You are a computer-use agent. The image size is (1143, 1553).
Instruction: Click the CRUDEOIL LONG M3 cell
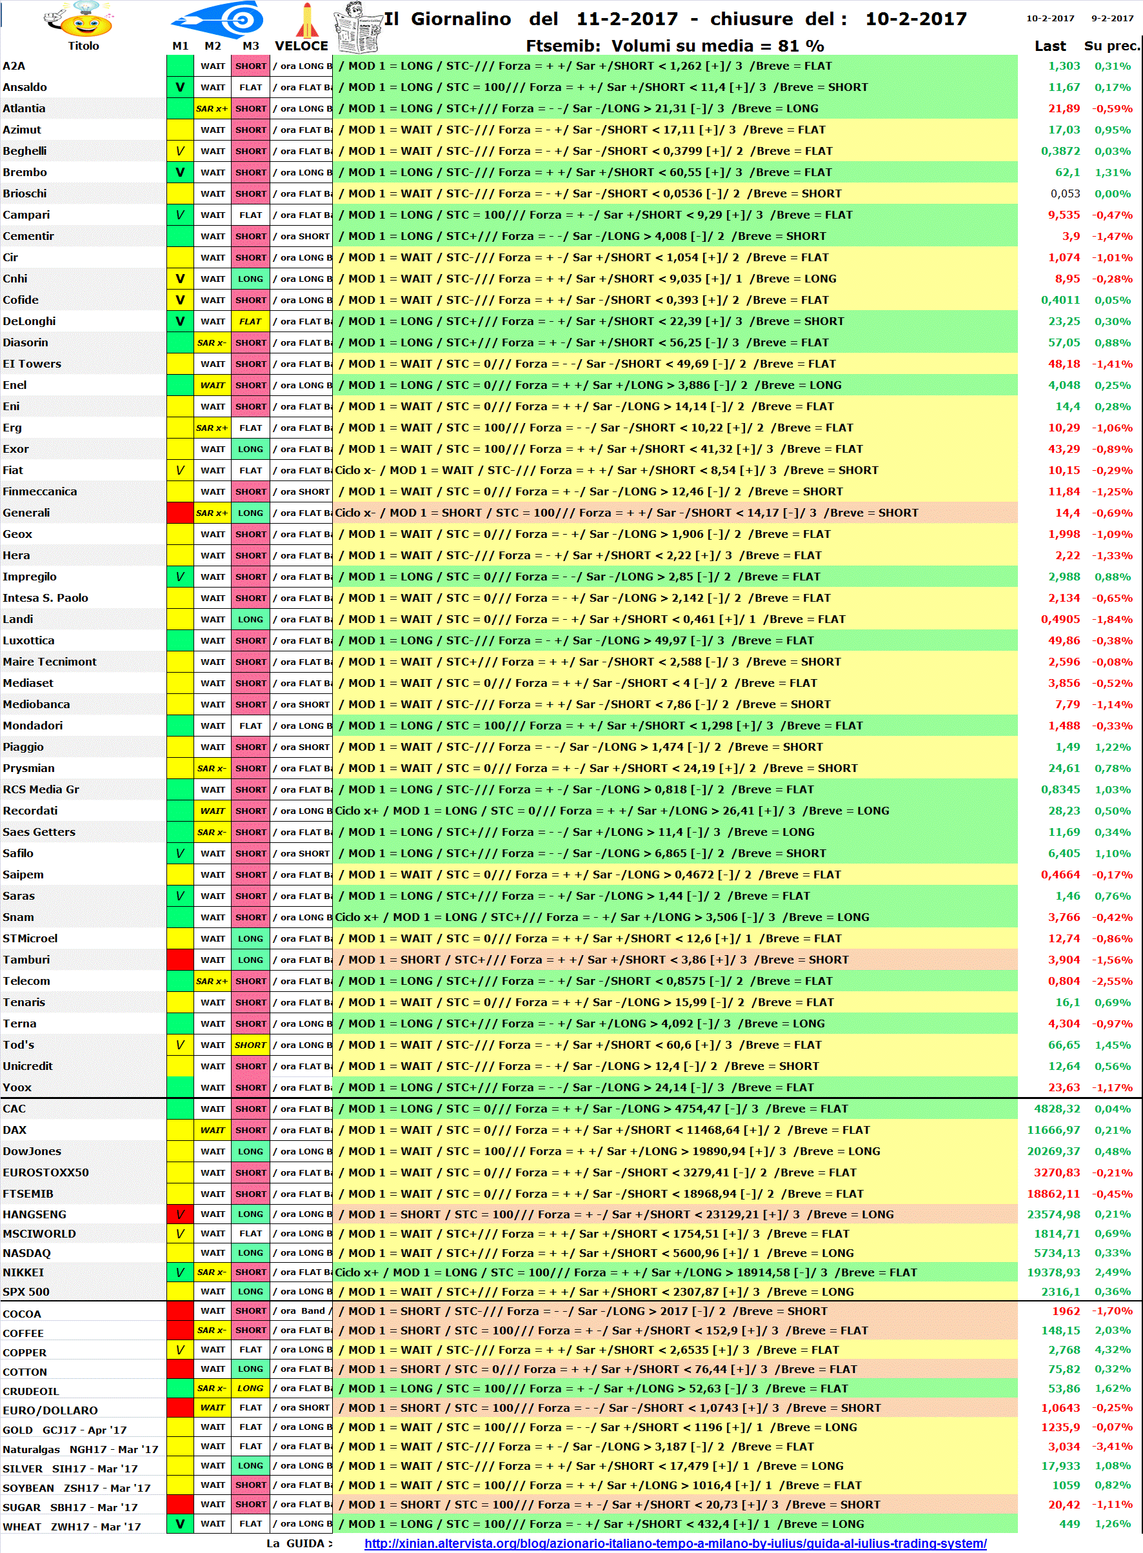pyautogui.click(x=250, y=1388)
